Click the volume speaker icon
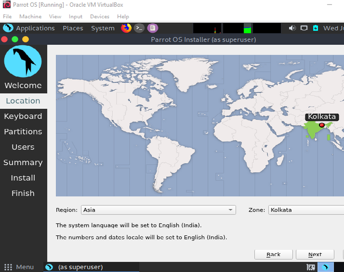The height and width of the screenshot is (272, 344). click(x=292, y=28)
